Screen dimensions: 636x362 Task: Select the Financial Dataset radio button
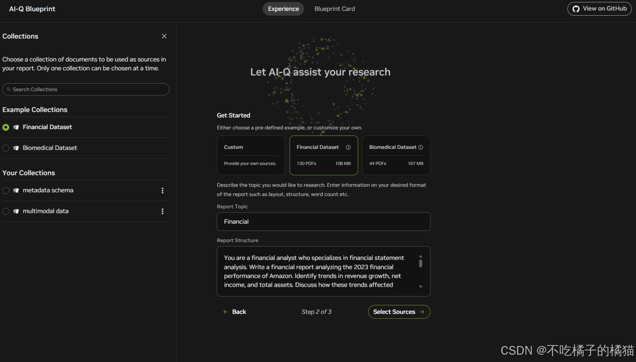(x=6, y=127)
